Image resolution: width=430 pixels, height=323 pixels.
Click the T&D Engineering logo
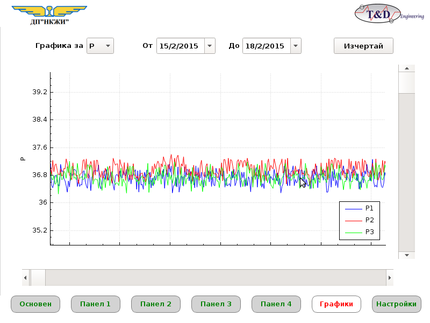tap(383, 14)
